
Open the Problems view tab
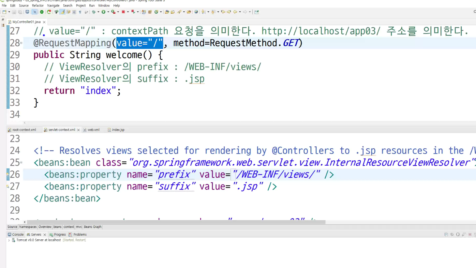tap(78, 234)
